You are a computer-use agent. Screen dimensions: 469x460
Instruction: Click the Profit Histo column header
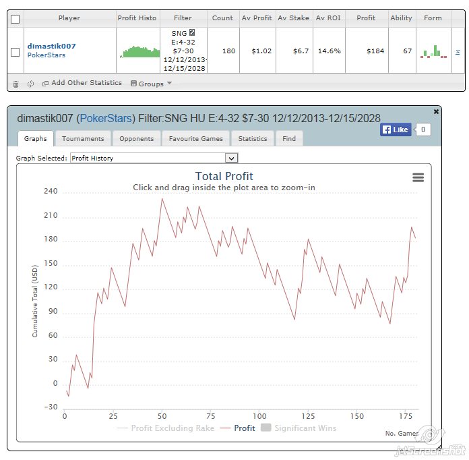point(137,18)
